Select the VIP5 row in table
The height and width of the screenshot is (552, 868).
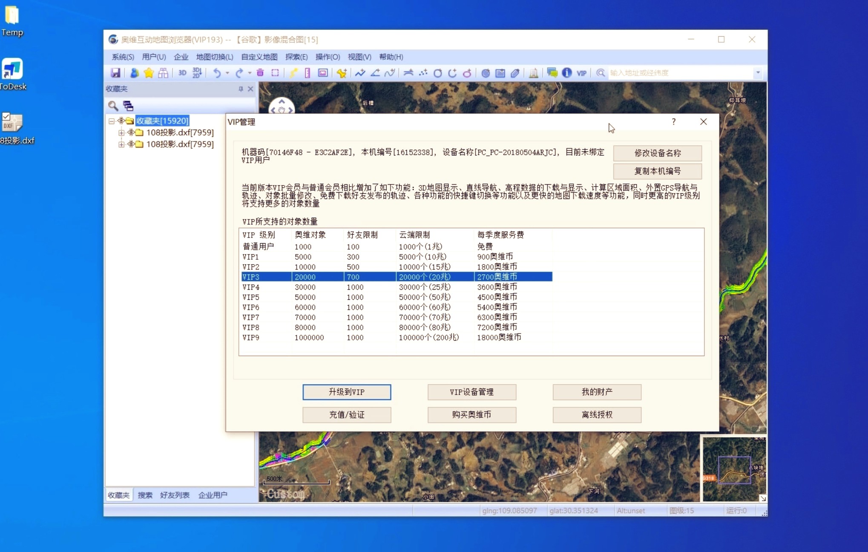click(397, 297)
